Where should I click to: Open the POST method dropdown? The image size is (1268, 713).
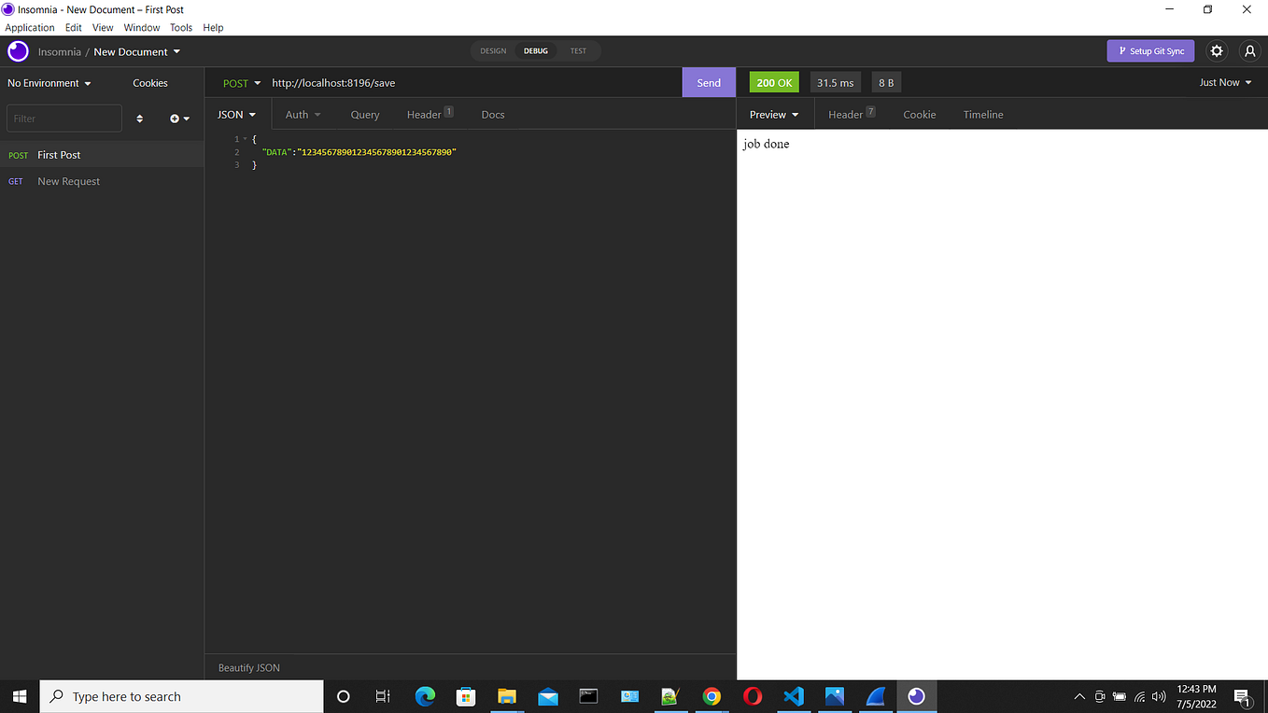(x=242, y=83)
